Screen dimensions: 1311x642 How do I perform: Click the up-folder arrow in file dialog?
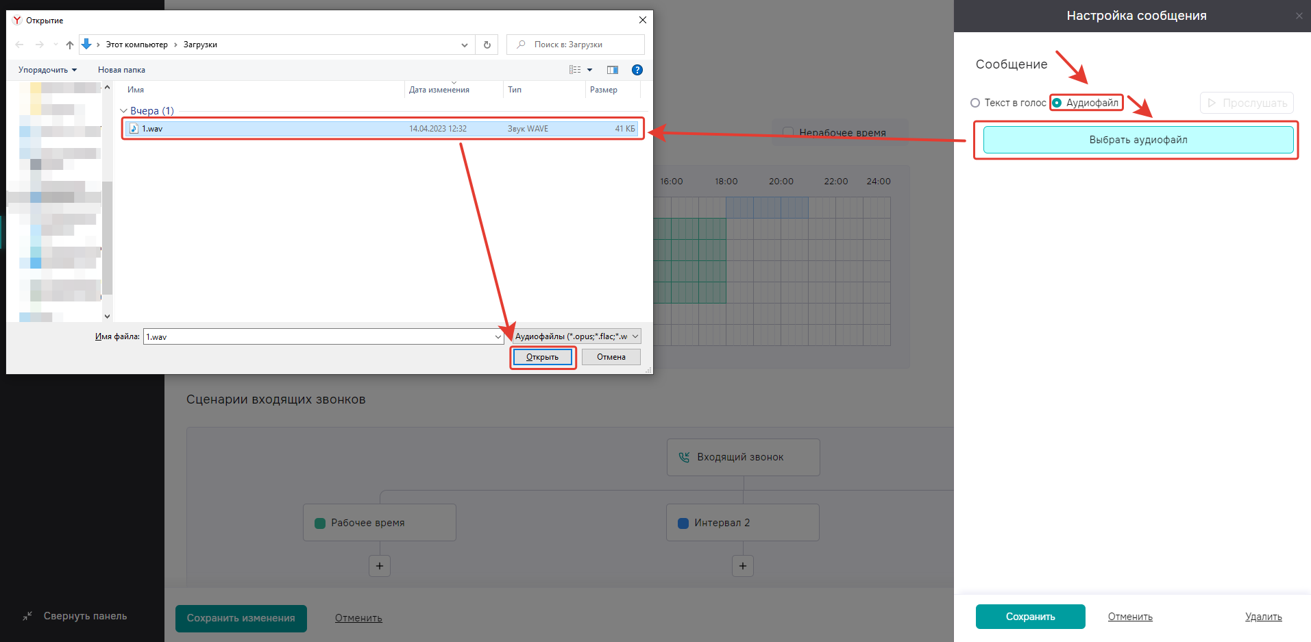(69, 45)
